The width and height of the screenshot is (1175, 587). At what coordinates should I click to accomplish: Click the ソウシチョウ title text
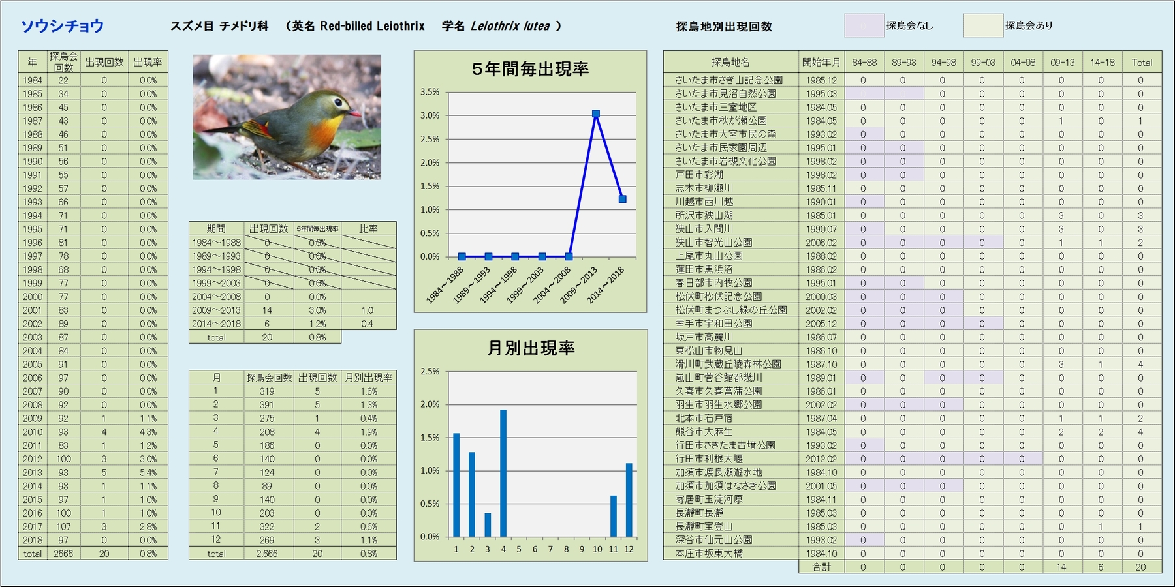click(x=62, y=26)
